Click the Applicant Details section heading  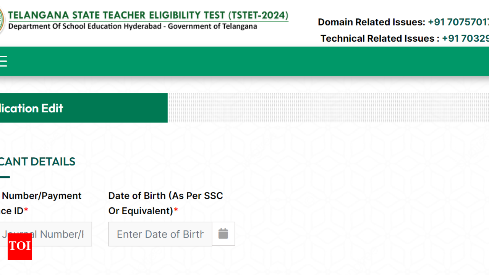click(37, 162)
